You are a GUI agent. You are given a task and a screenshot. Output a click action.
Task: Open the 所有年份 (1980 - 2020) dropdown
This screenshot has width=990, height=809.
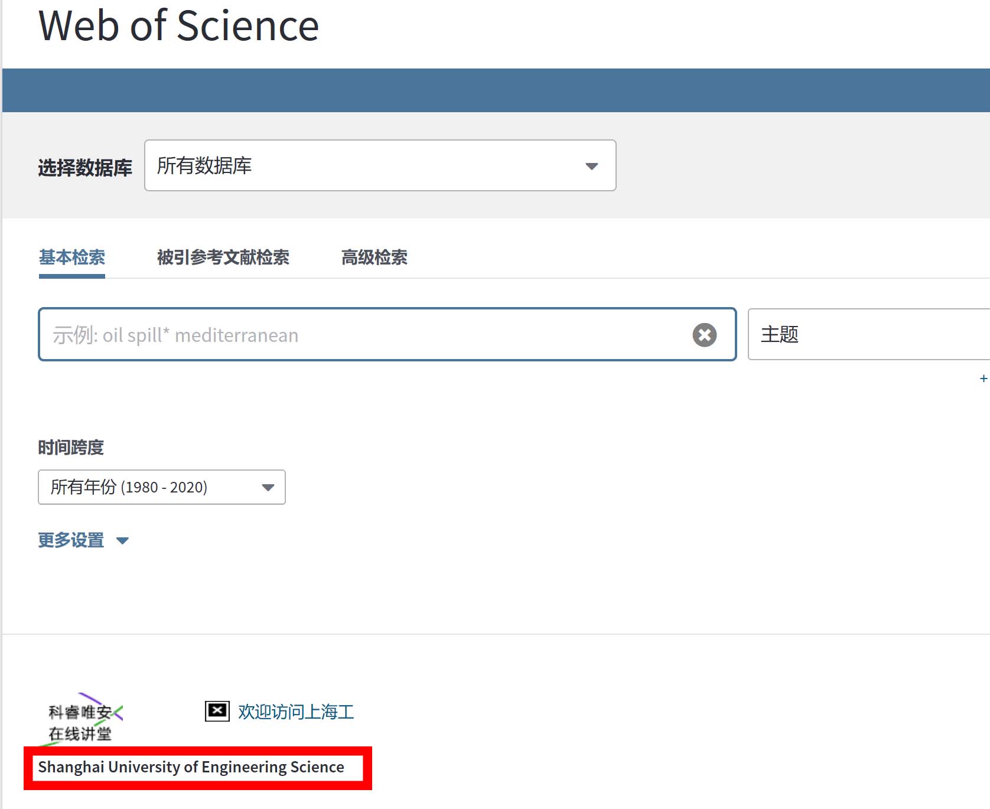(161, 487)
